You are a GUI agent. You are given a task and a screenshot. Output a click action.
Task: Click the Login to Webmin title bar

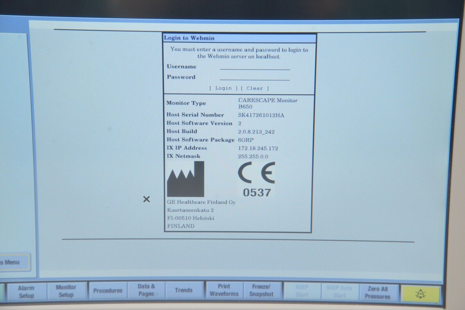pos(239,38)
